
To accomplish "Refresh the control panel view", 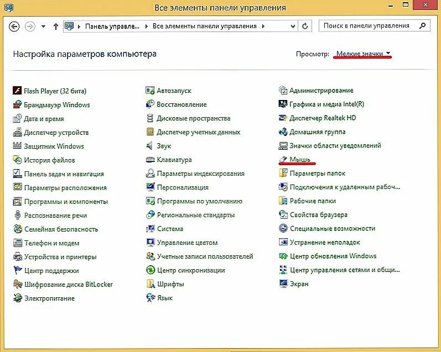I will pyautogui.click(x=305, y=27).
